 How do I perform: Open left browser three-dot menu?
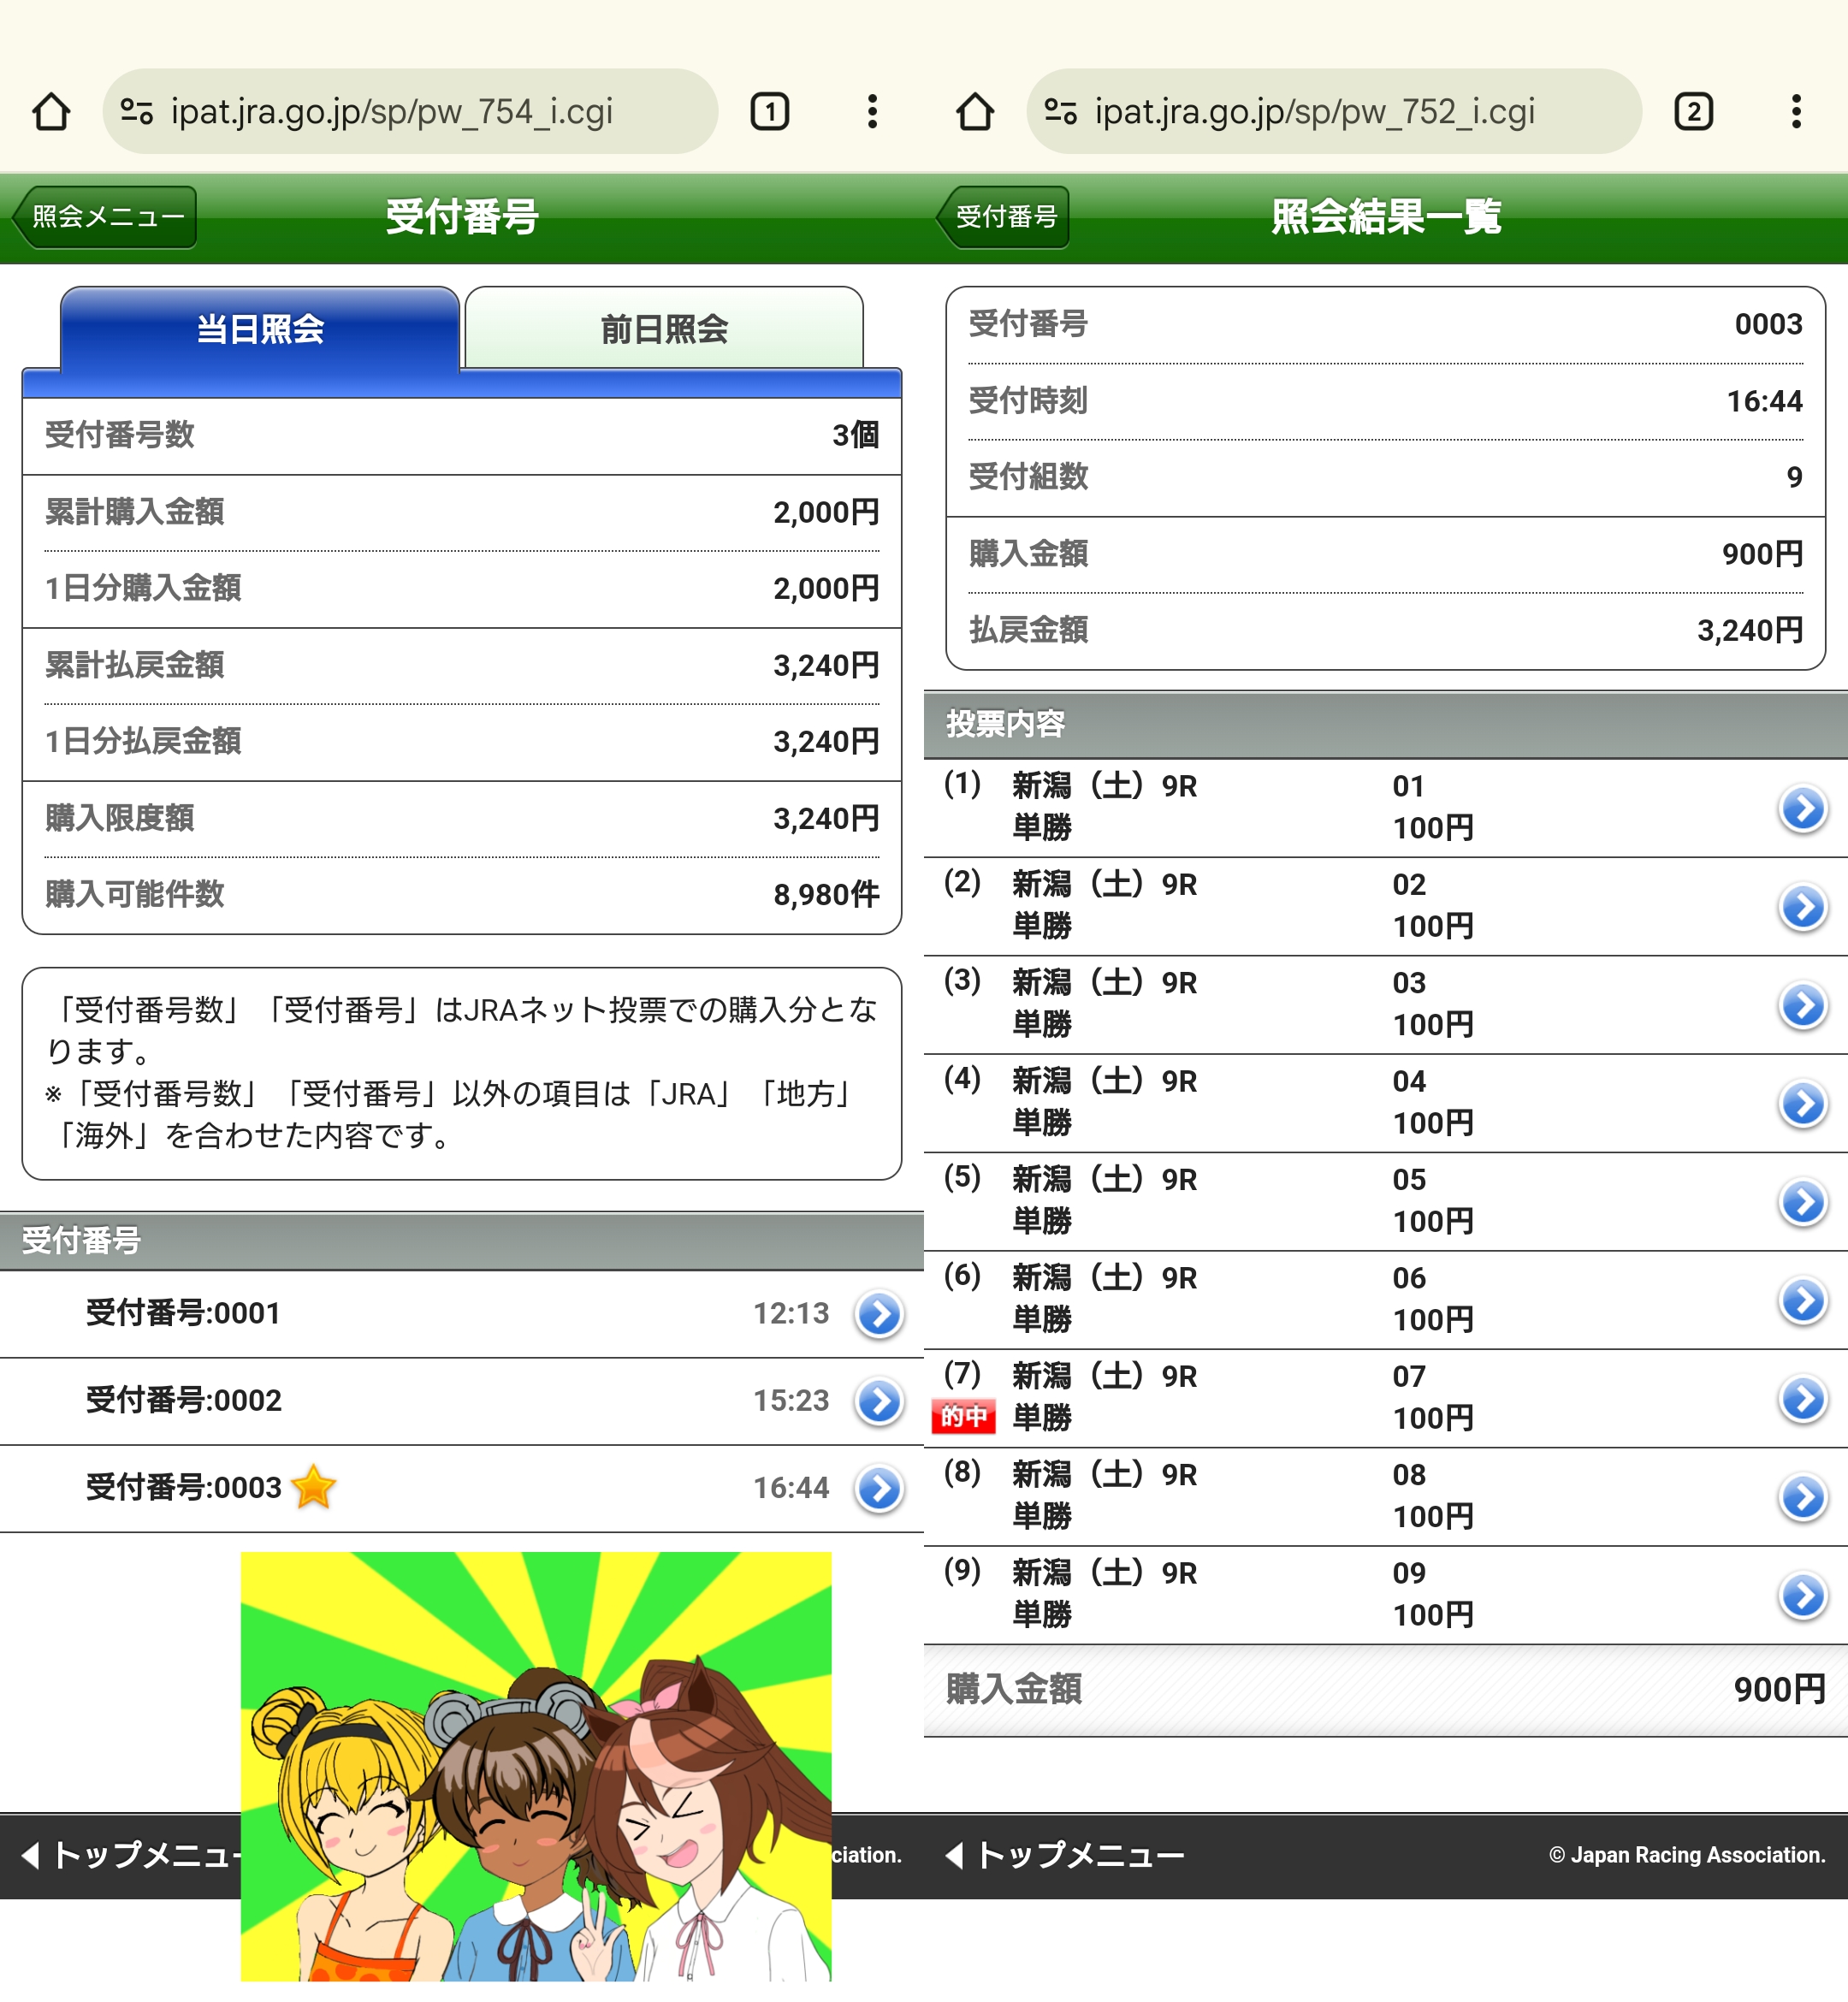(x=872, y=111)
